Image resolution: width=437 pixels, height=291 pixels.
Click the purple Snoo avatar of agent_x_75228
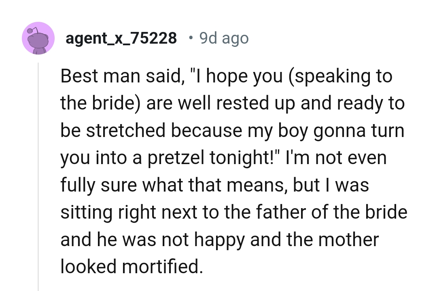coord(38,38)
